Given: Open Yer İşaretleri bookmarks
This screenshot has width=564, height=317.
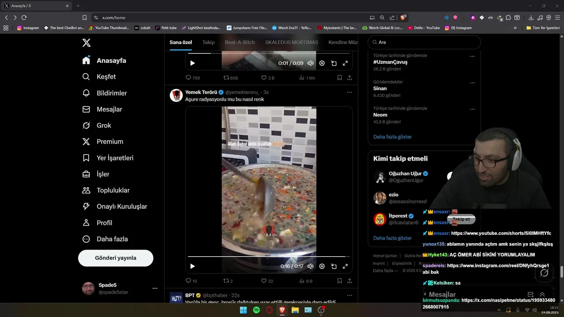Looking at the screenshot, I should (x=108, y=158).
